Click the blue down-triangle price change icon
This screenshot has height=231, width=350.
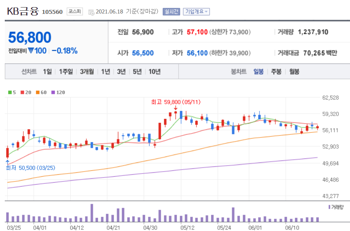31,51
